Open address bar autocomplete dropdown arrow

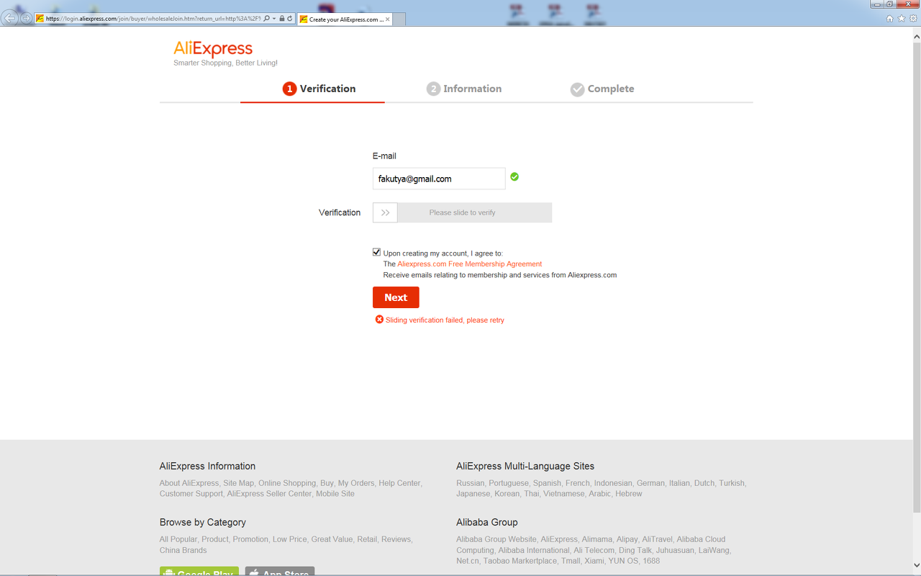tap(274, 19)
